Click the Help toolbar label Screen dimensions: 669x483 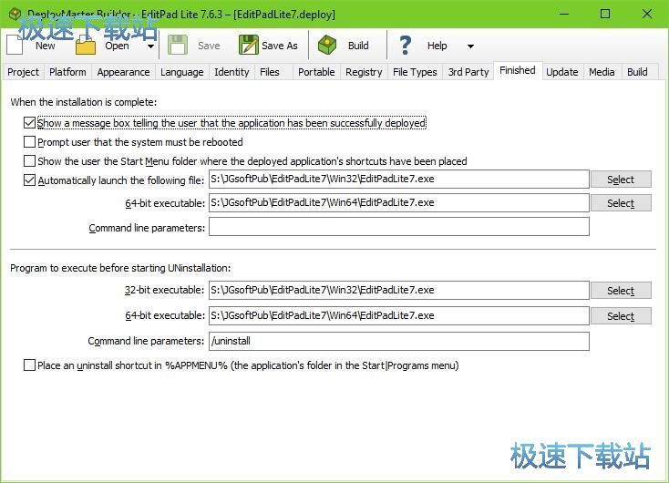point(437,46)
